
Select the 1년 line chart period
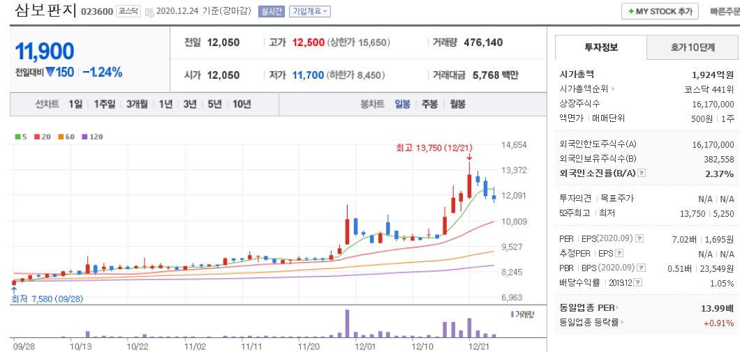pyautogui.click(x=165, y=104)
